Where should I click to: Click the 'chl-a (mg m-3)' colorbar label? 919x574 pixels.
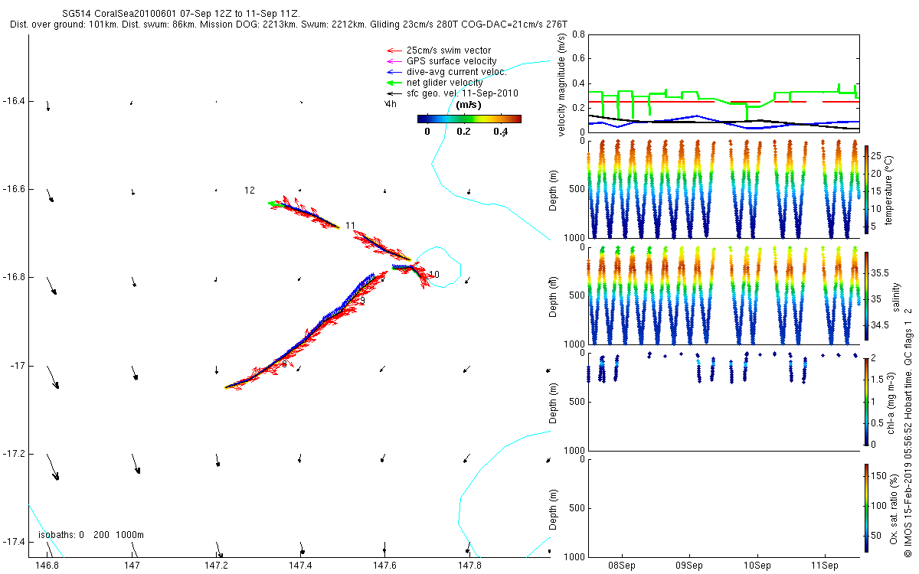891,402
